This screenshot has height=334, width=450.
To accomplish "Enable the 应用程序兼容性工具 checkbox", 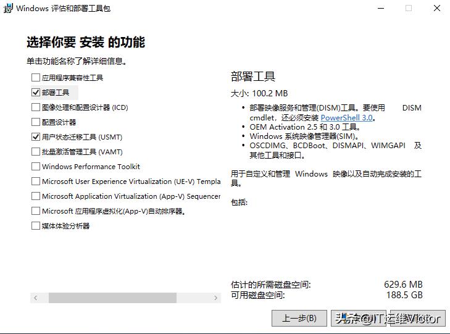I will [x=36, y=77].
